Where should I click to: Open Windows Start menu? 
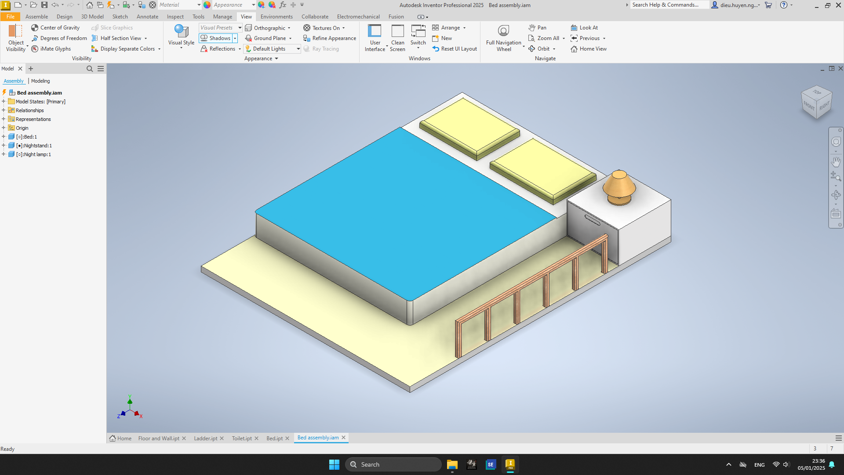tap(334, 464)
